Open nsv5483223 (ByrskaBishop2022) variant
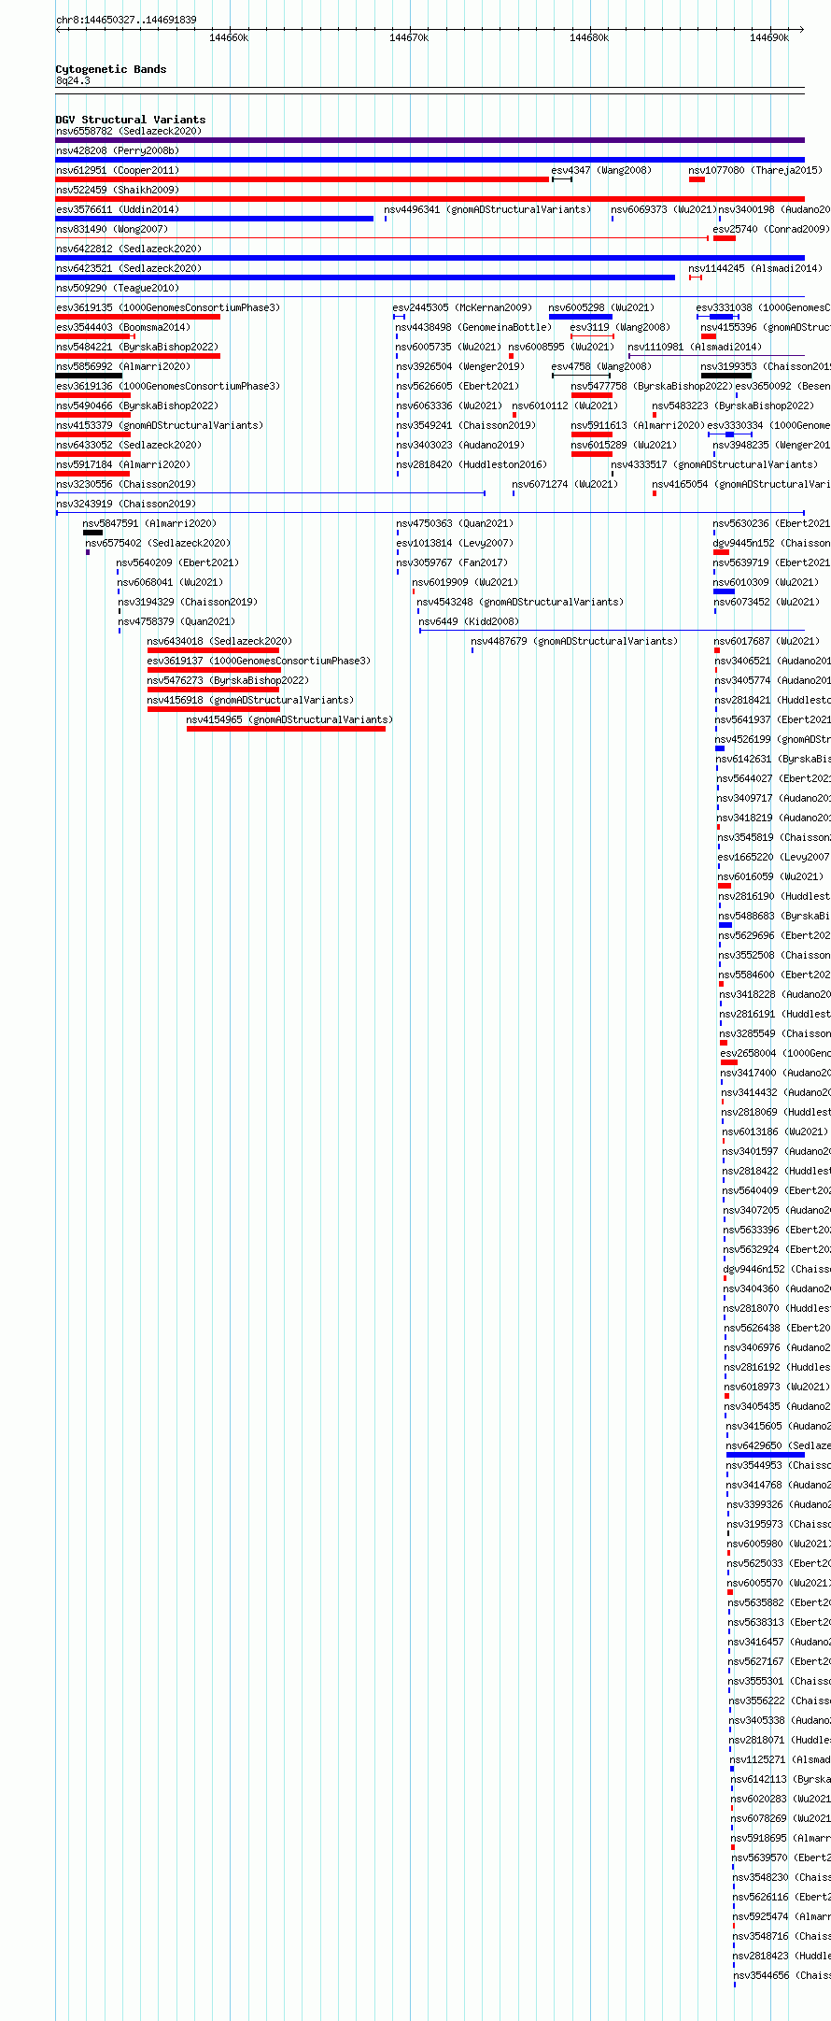 pos(733,406)
